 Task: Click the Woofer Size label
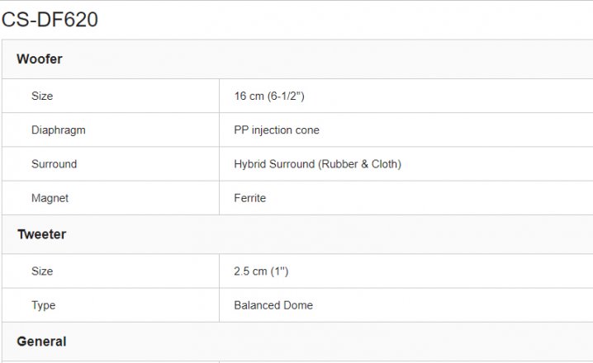(x=42, y=96)
